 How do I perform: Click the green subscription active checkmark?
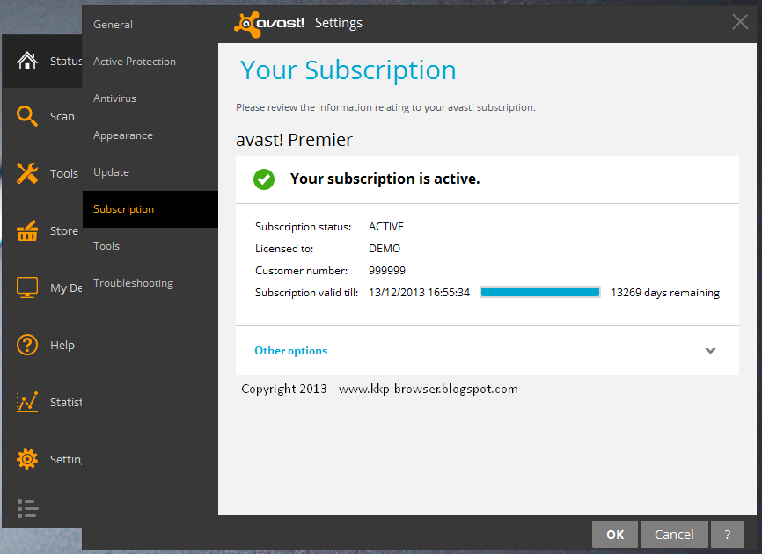tap(264, 179)
